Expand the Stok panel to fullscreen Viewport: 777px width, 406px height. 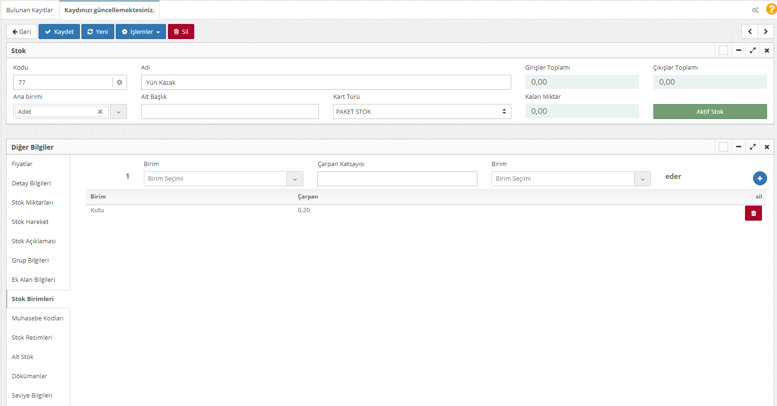pyautogui.click(x=753, y=50)
